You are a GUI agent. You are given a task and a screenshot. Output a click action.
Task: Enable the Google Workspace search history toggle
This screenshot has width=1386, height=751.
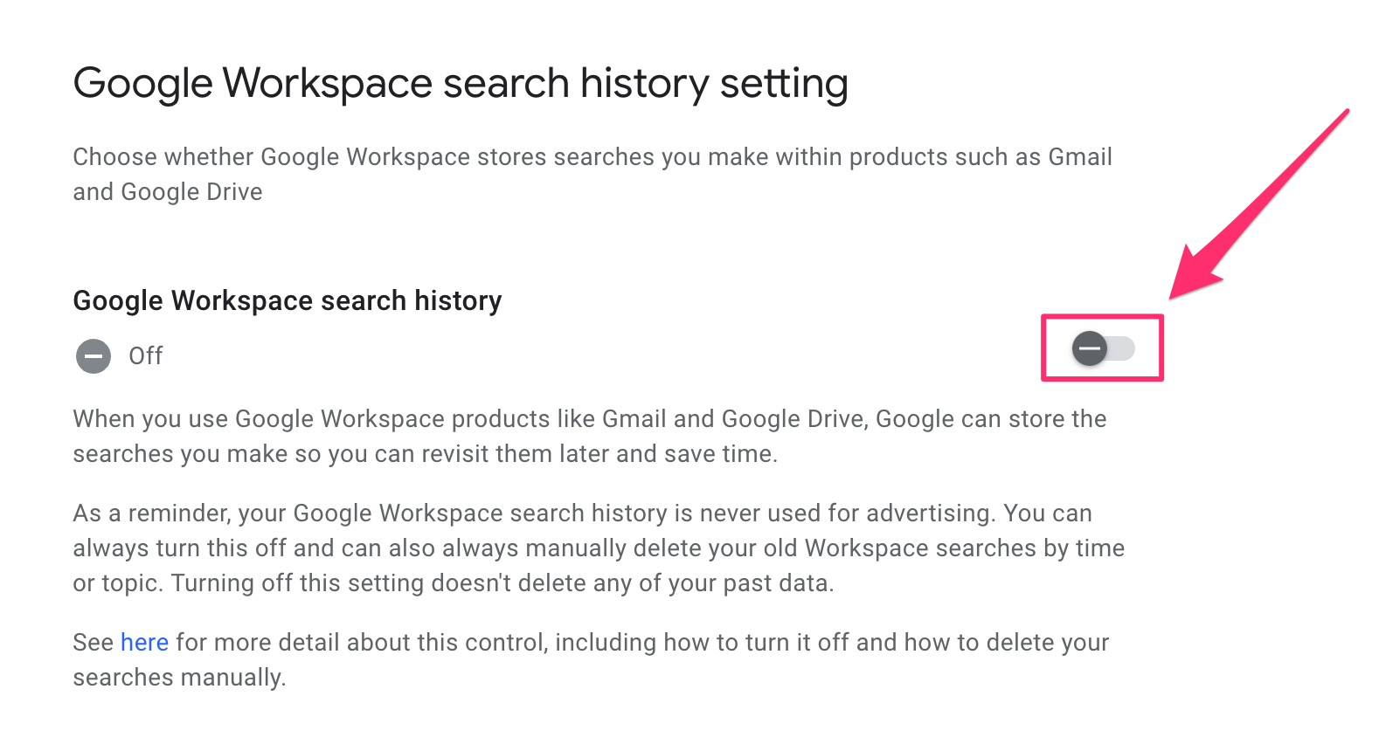[1103, 348]
